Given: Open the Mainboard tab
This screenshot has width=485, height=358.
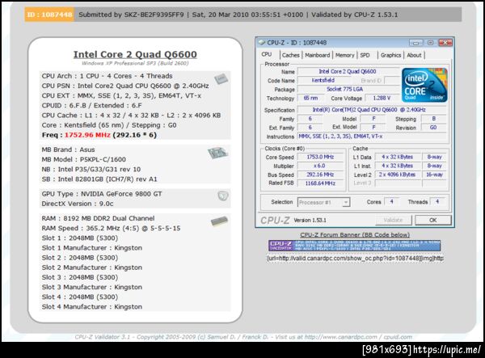Looking at the screenshot, I should [x=318, y=55].
